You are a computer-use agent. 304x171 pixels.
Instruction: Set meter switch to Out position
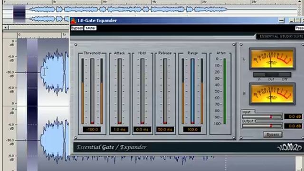(x=272, y=75)
